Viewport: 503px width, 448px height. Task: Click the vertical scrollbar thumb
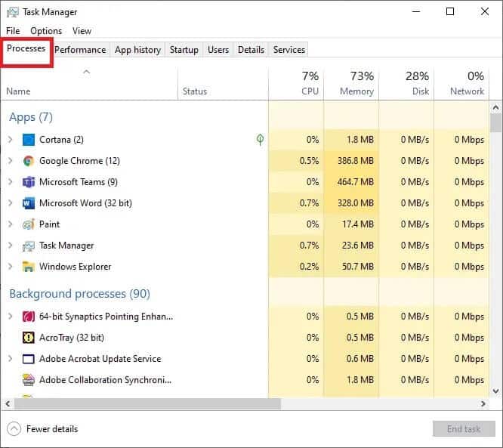495,123
